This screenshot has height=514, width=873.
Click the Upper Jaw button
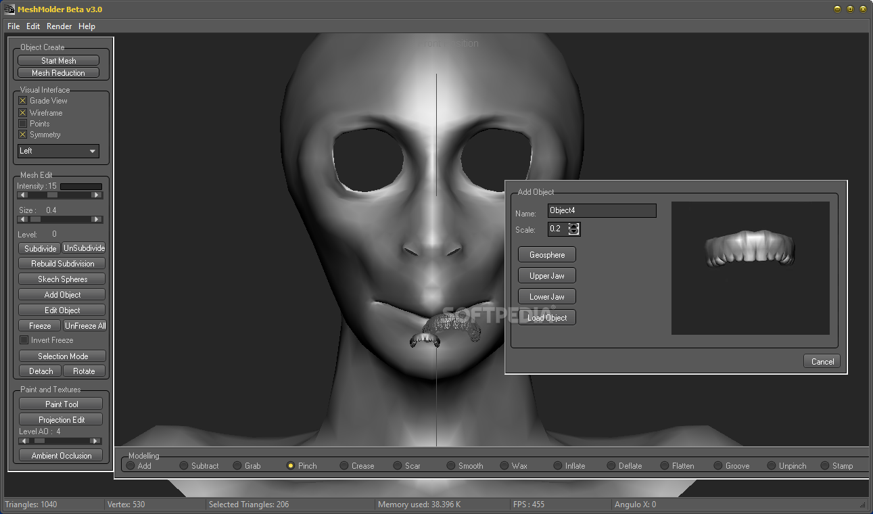[547, 276]
